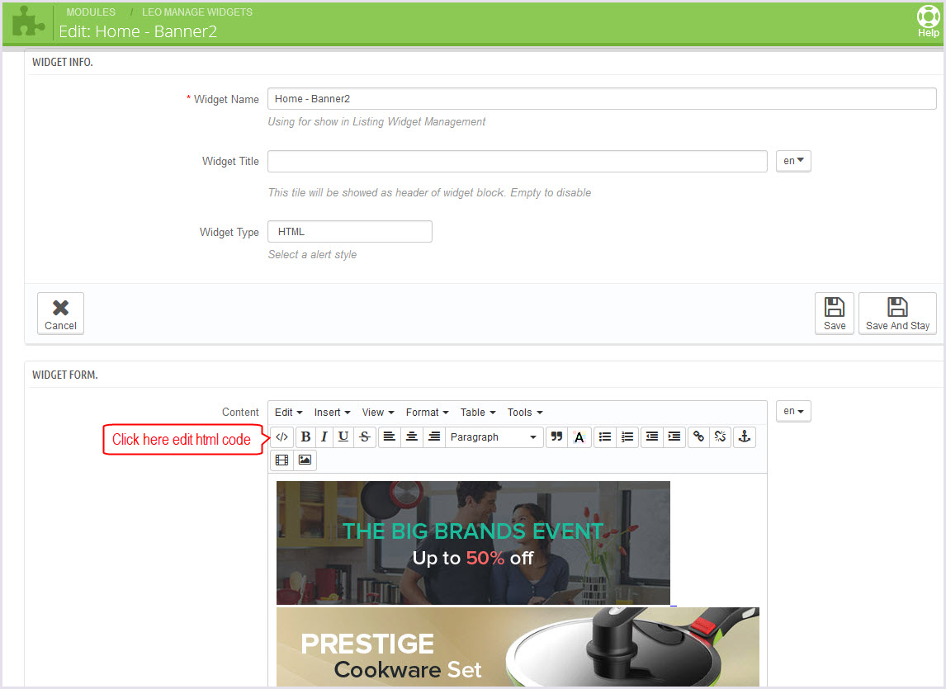Go to Modules breadcrumb link
Image resolution: width=946 pixels, height=689 pixels.
tap(91, 12)
